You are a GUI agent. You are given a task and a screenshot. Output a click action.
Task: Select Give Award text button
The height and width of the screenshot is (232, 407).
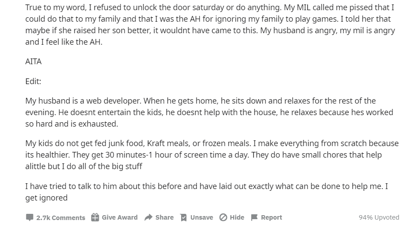[120, 217]
